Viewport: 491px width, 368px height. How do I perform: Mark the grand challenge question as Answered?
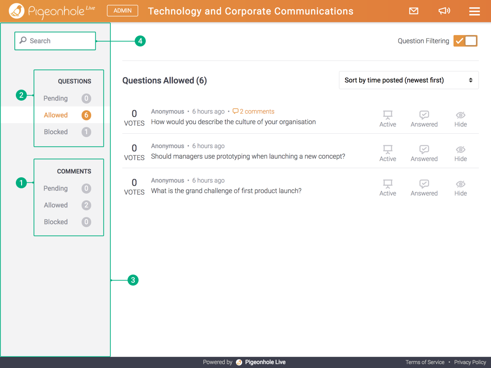tap(424, 187)
